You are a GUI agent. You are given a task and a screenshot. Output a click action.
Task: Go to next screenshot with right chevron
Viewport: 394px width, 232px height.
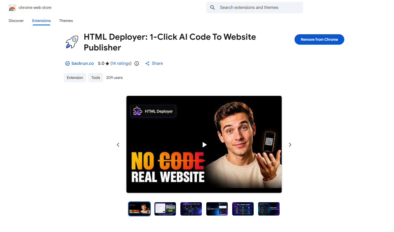pos(290,145)
